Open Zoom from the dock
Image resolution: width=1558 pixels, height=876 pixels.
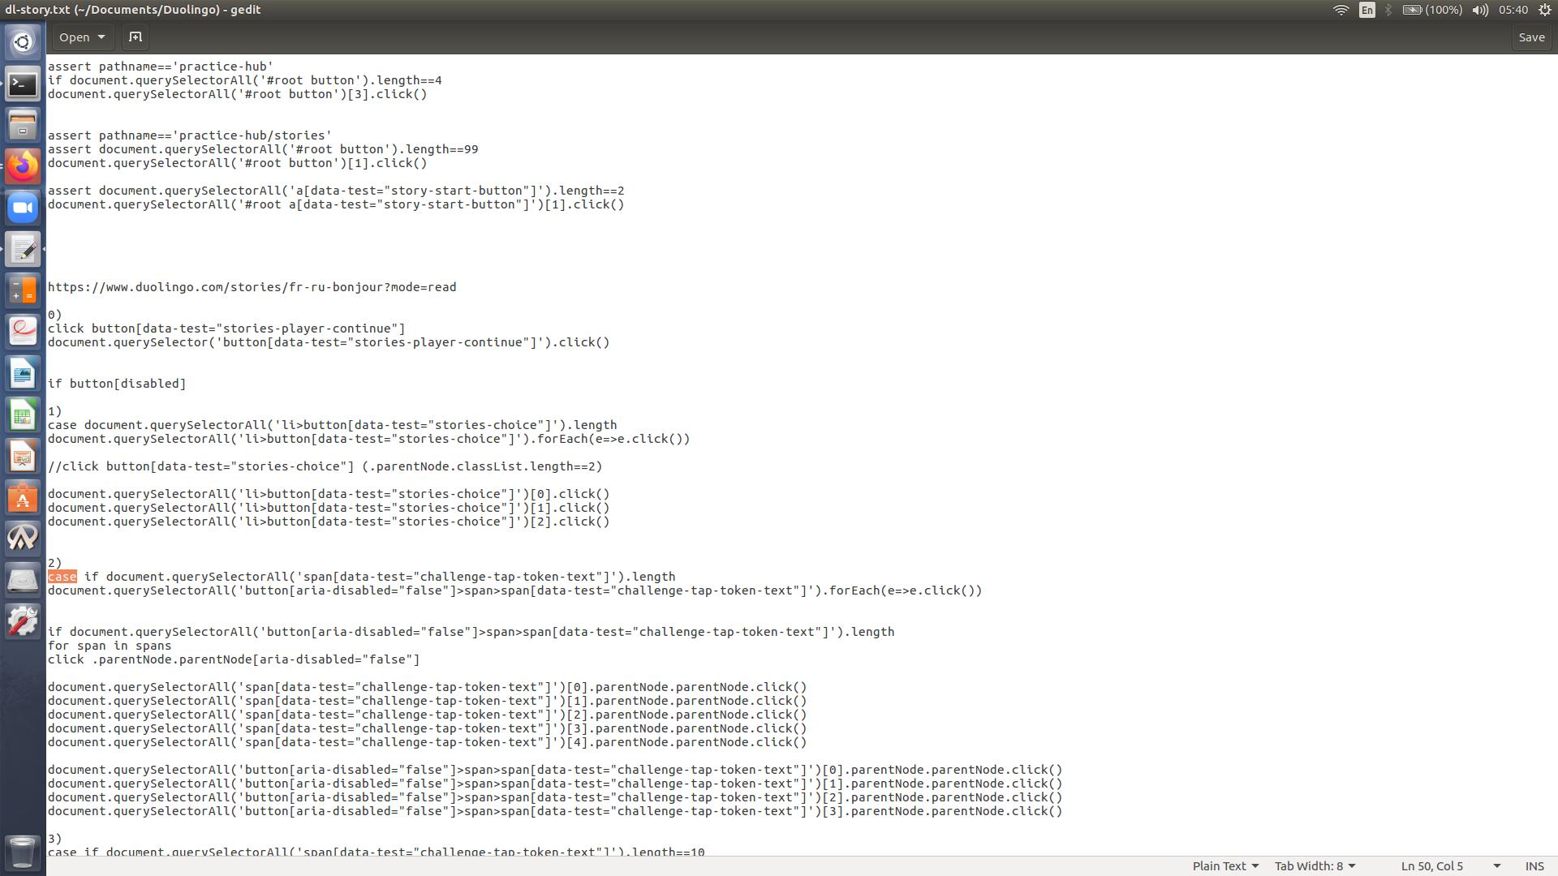23,208
